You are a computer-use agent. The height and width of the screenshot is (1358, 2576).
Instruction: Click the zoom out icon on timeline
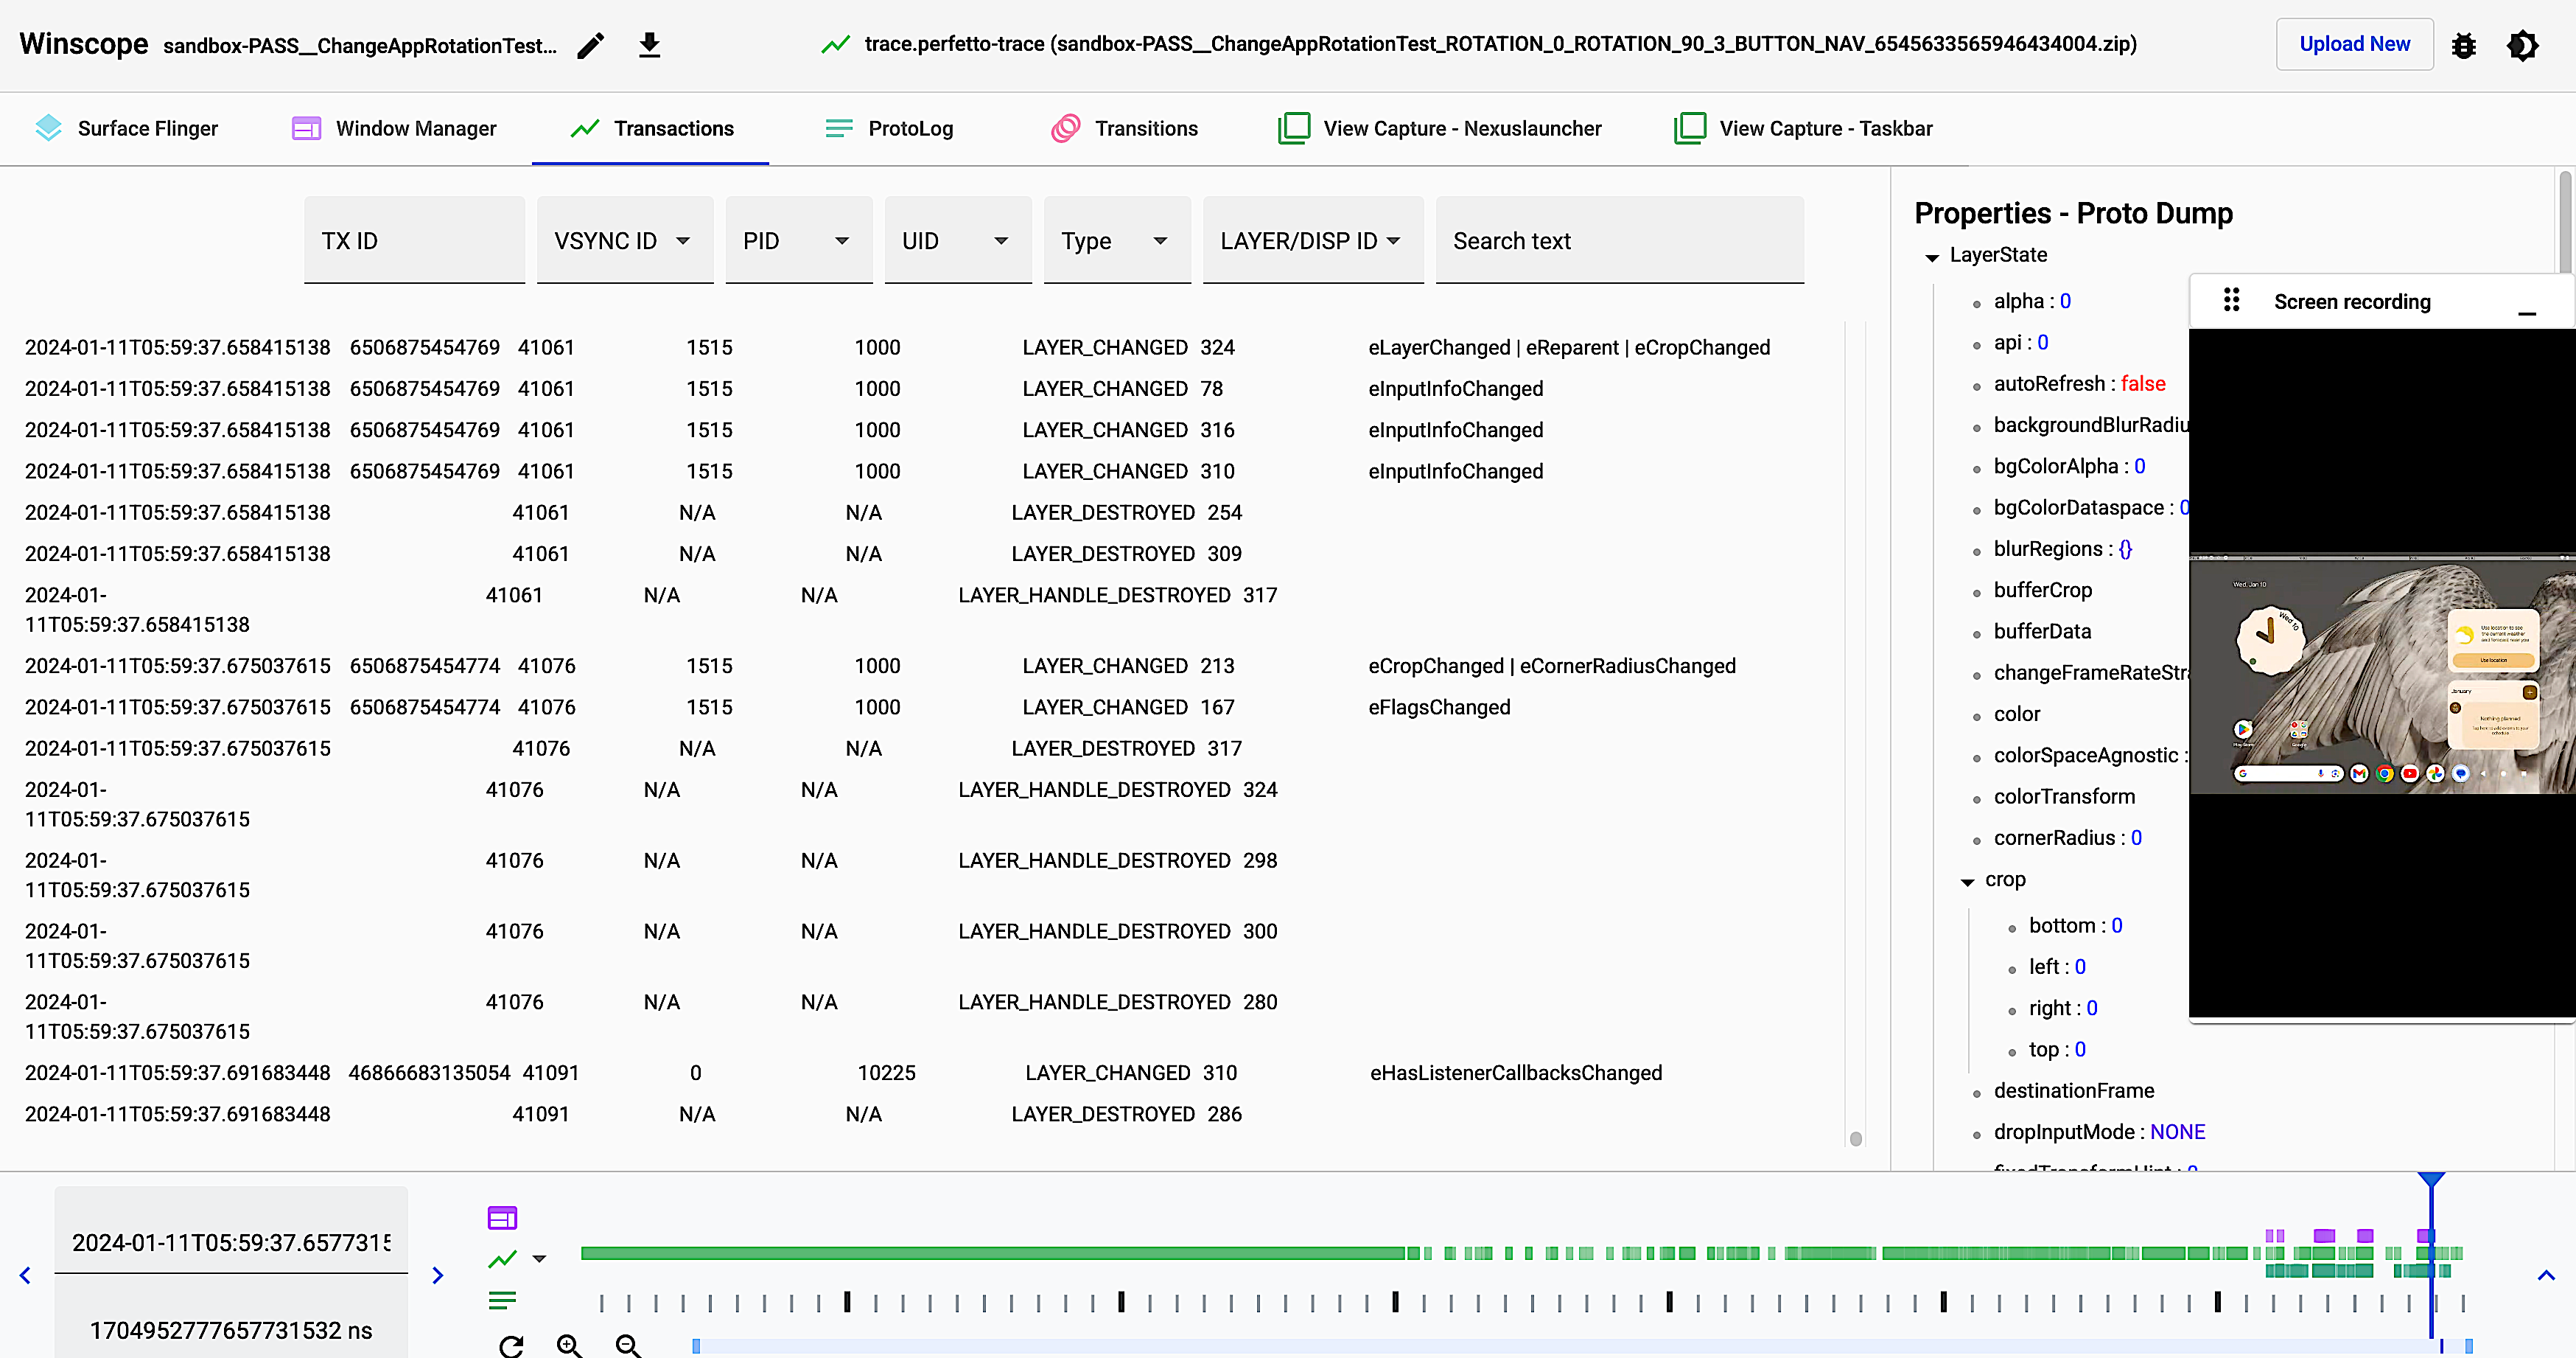tap(629, 1345)
